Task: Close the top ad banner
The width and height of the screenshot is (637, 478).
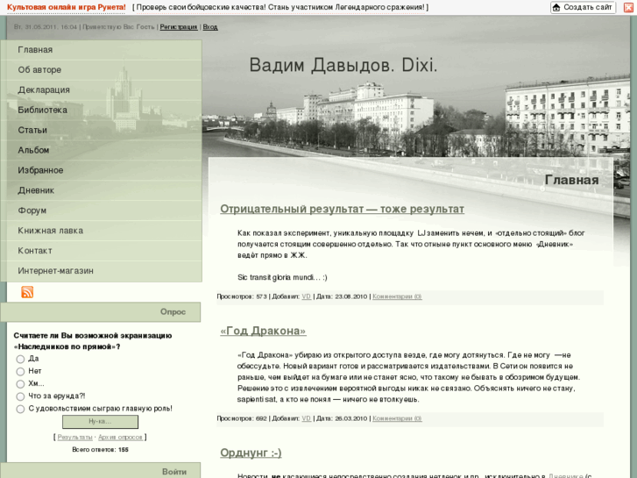Action: (627, 8)
